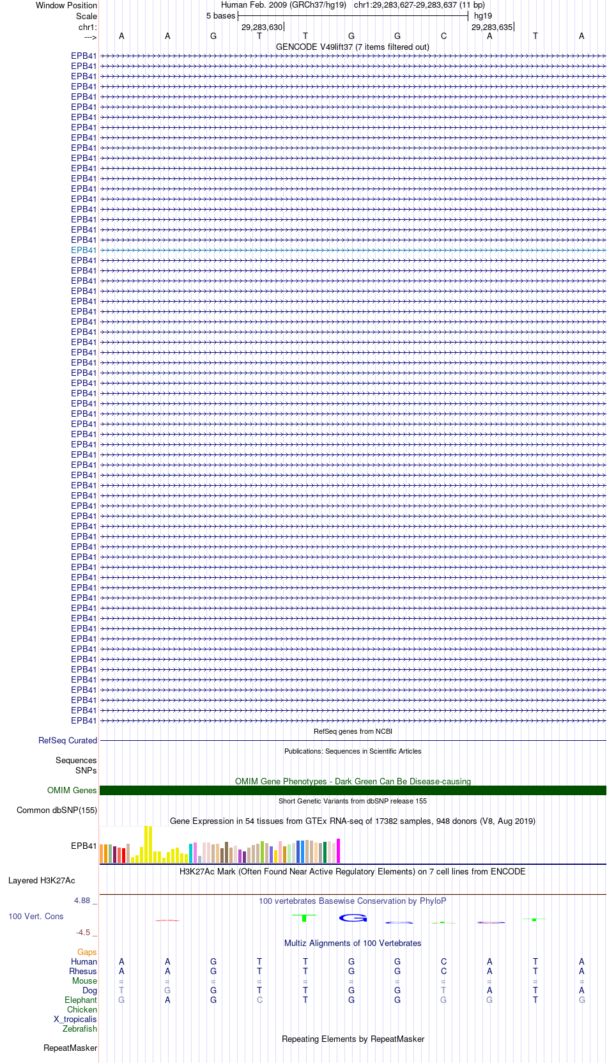Click the Elephant alignment row label

[x=81, y=1000]
